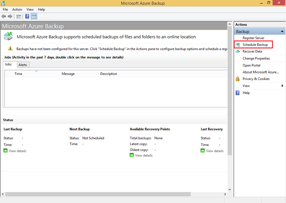Click the Recover Data cloud icon

[238, 51]
